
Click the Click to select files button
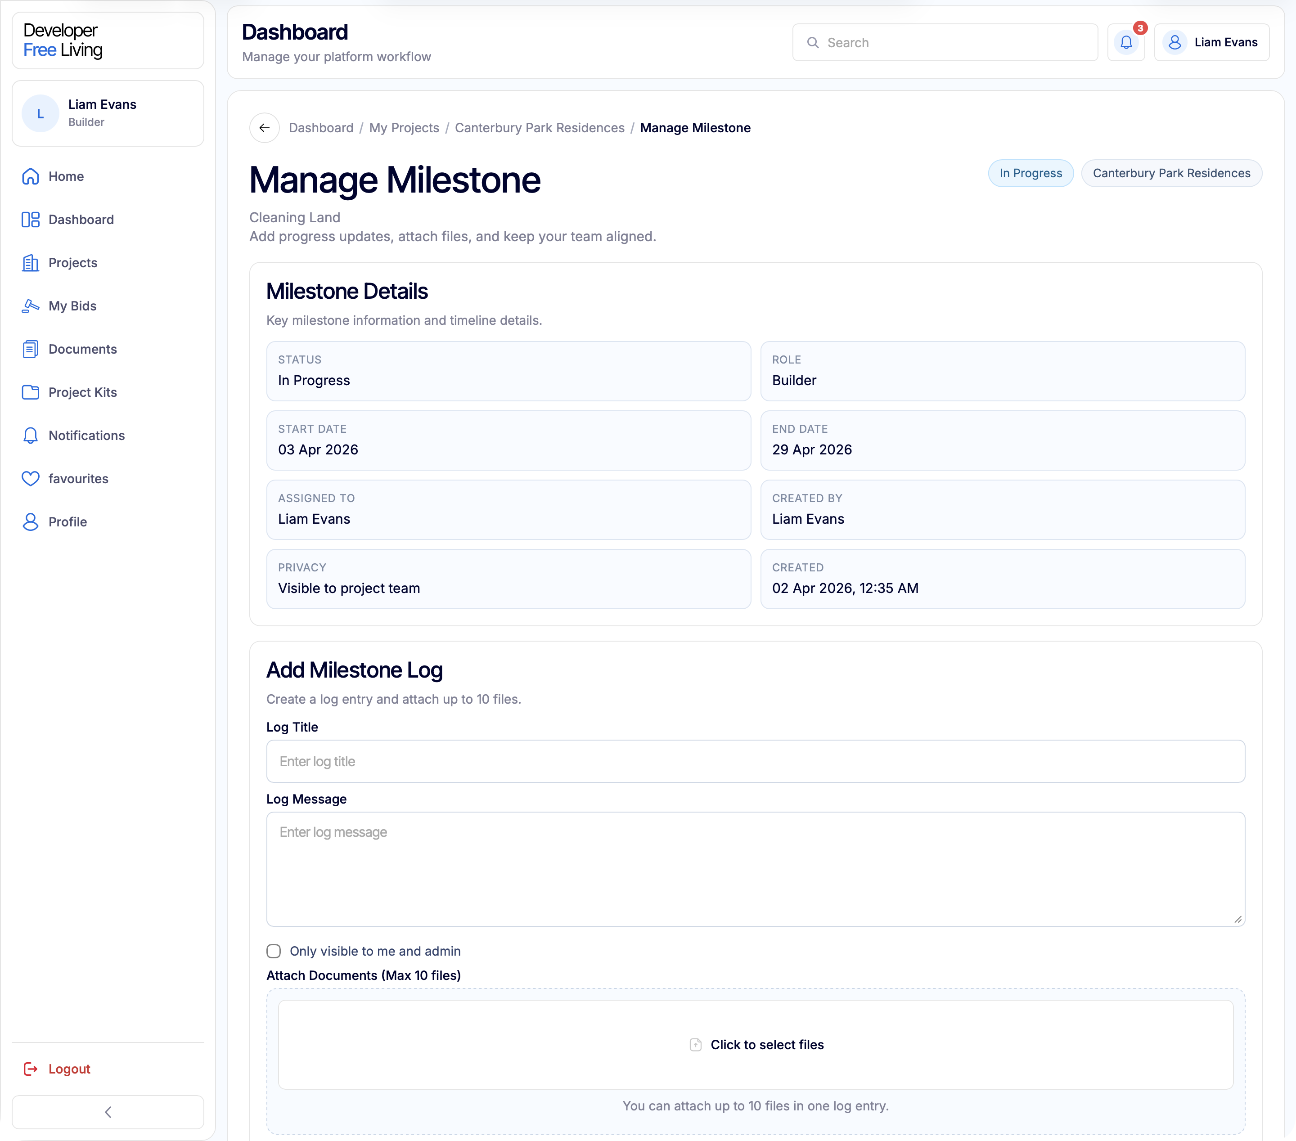coord(756,1045)
